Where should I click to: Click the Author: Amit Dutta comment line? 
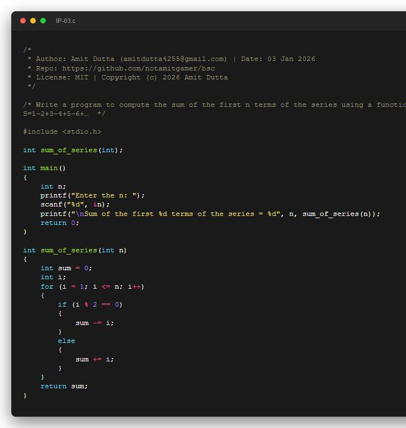[x=171, y=59]
